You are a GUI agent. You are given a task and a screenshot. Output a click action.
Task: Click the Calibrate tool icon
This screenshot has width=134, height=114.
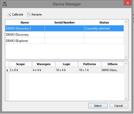[x=9, y=14]
